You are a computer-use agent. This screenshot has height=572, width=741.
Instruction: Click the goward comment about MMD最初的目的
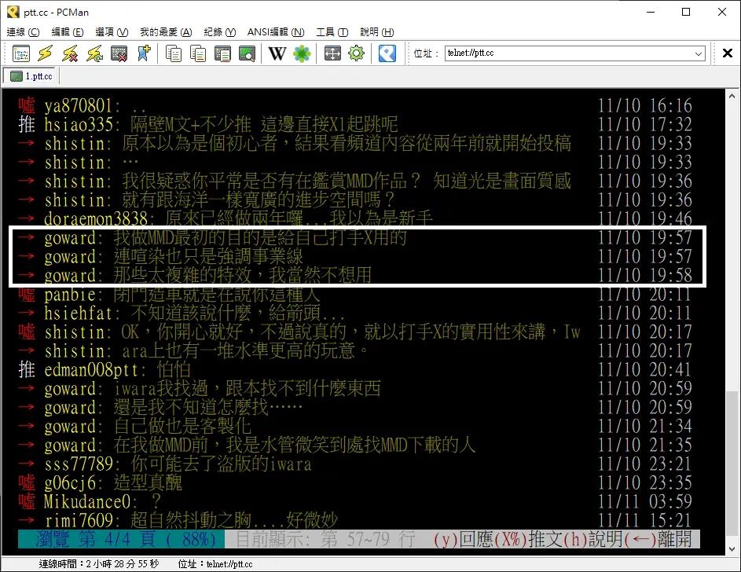pos(259,237)
